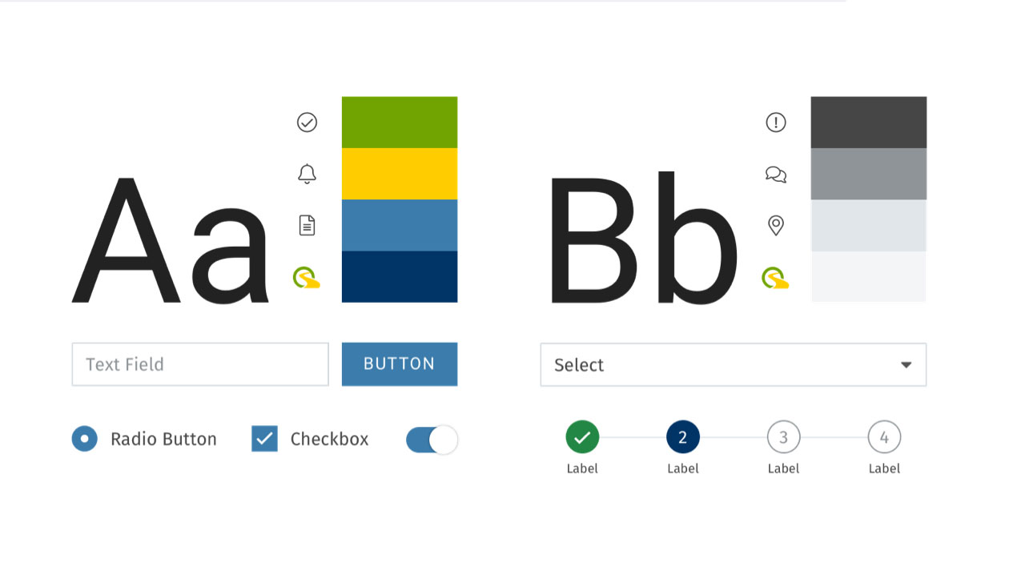Image resolution: width=1017 pixels, height=571 pixels.
Task: Click the green-yellow logo icon beside Aa
Action: coord(307,278)
